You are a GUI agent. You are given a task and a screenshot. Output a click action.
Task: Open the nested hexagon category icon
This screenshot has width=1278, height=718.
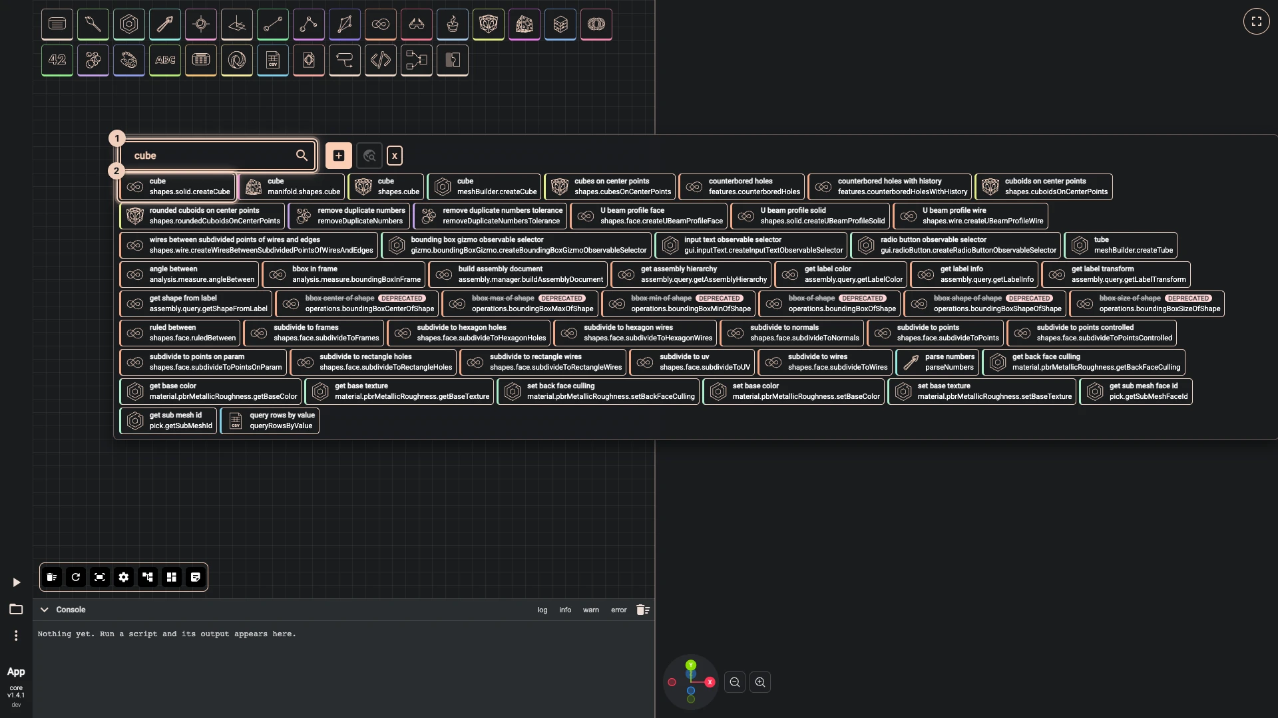129,25
